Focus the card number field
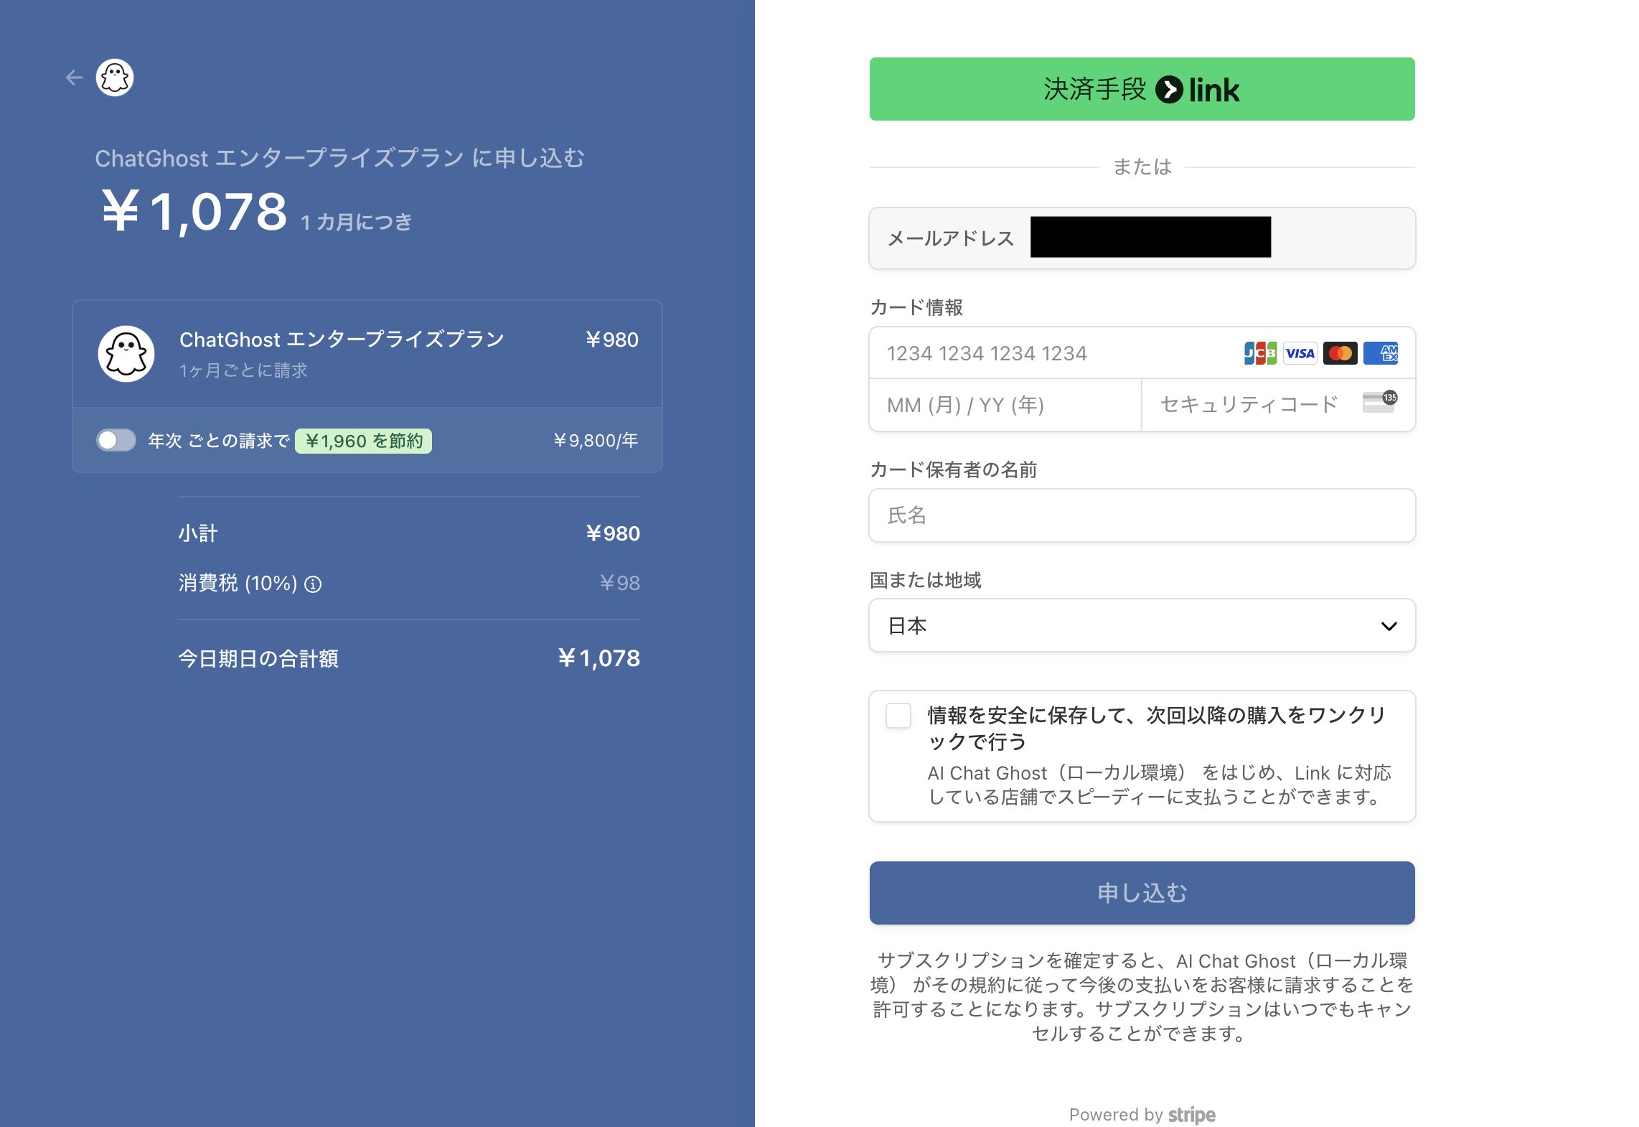 click(1142, 353)
